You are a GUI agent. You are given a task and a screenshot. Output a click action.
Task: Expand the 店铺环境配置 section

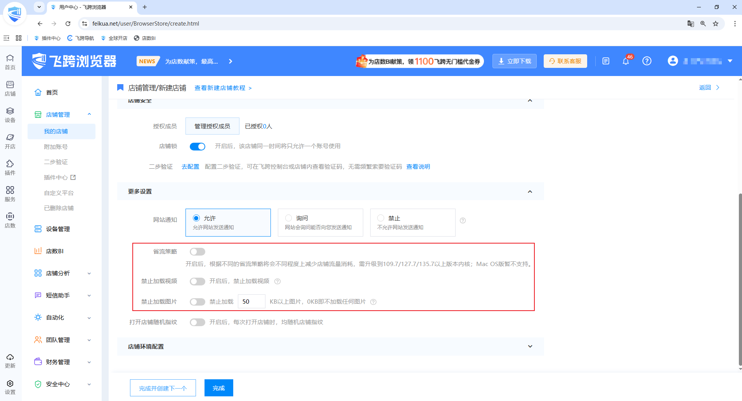[530, 346]
